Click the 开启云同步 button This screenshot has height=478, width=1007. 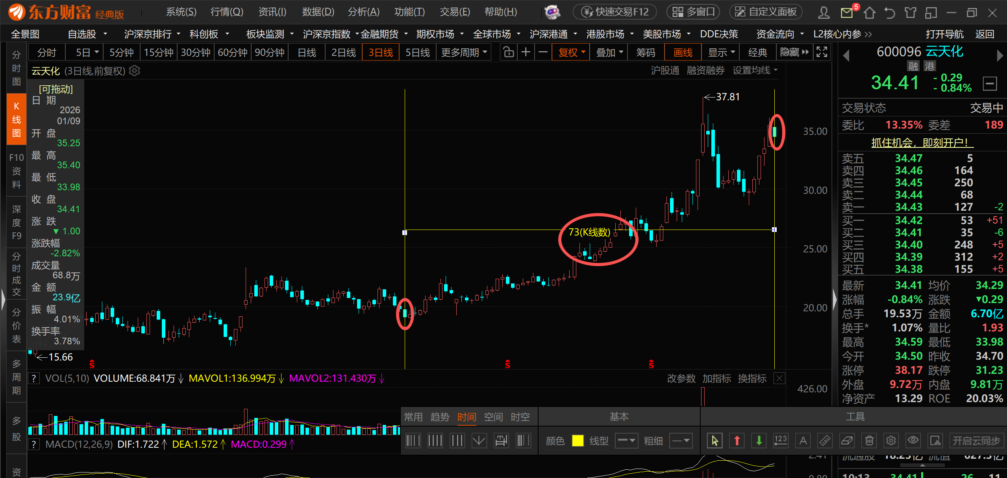(x=976, y=441)
